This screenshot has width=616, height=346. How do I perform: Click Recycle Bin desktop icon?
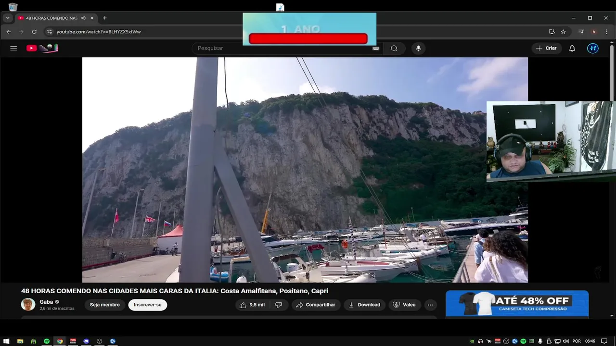point(13,6)
